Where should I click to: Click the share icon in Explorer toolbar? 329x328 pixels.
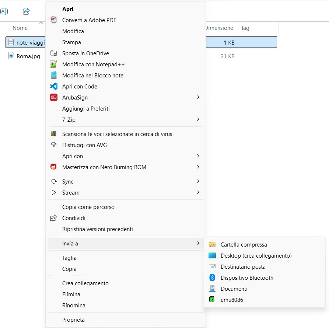[x=26, y=11]
